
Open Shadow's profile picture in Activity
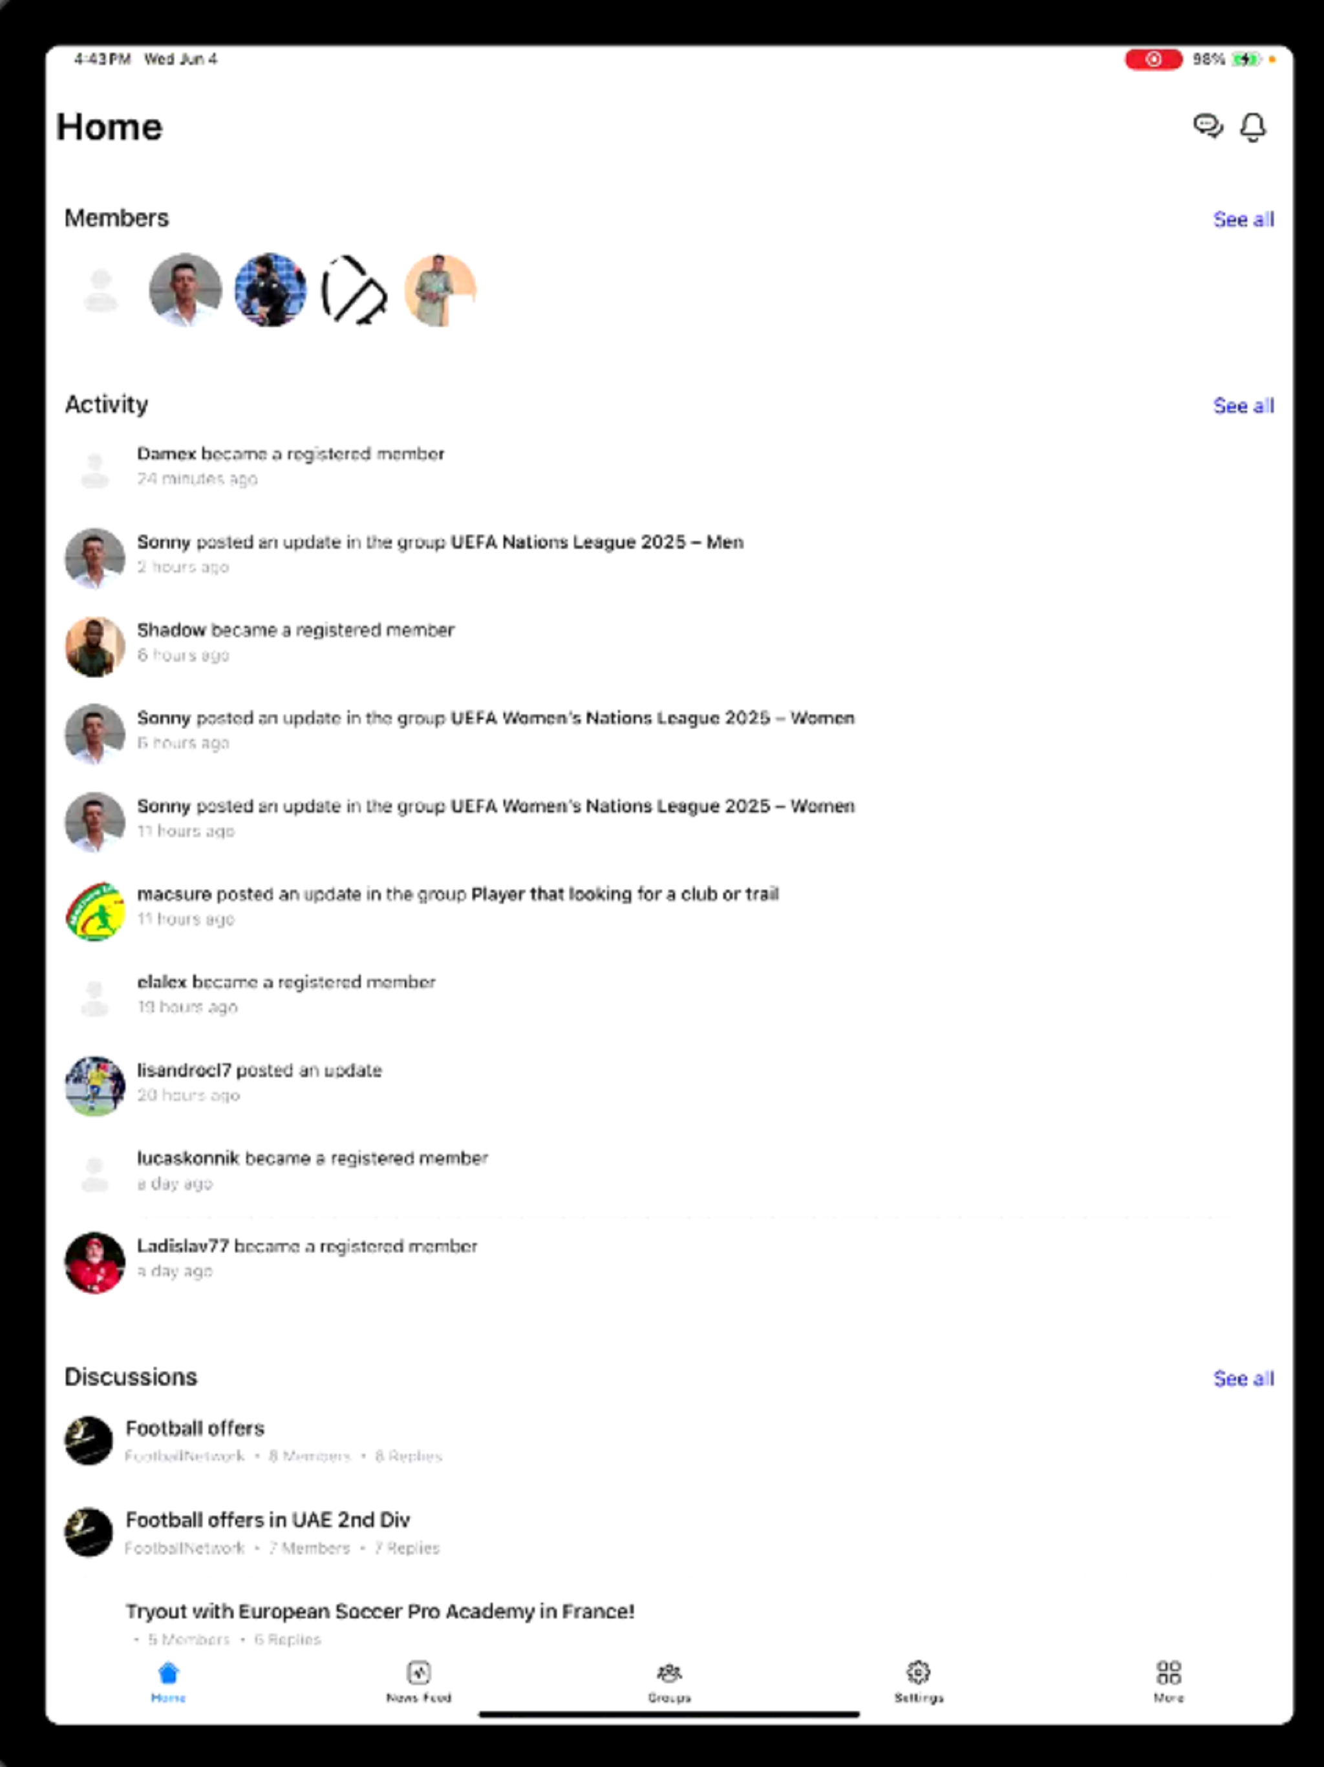95,646
